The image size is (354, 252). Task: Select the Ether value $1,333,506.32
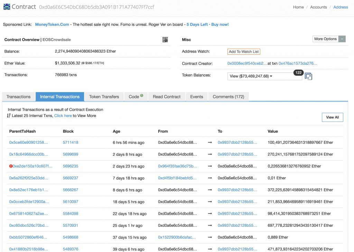coord(67,63)
